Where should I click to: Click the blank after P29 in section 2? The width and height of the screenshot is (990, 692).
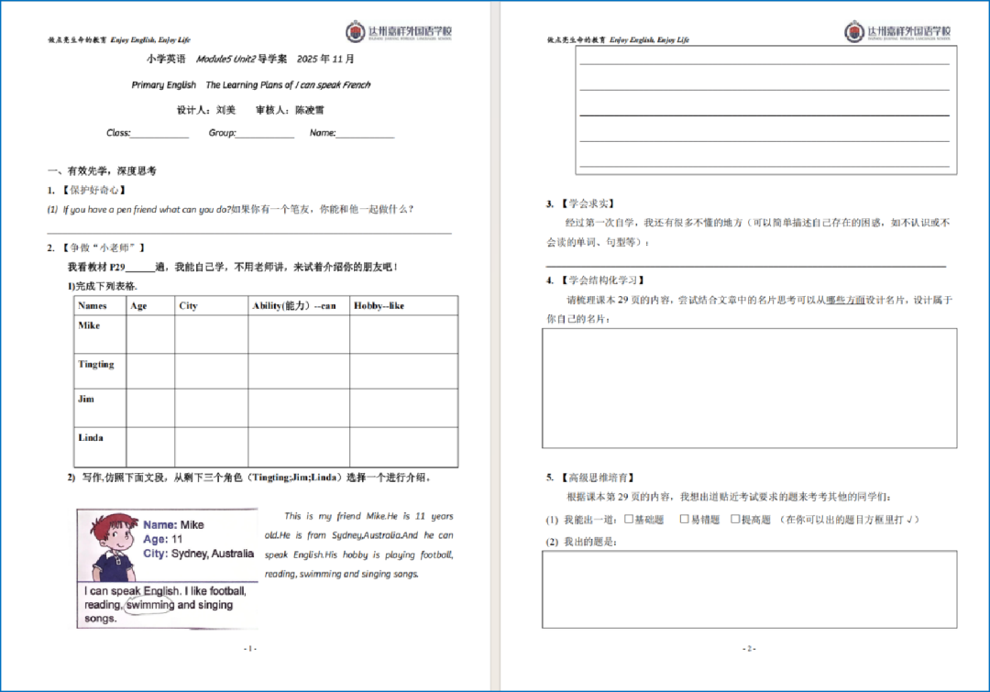(140, 268)
